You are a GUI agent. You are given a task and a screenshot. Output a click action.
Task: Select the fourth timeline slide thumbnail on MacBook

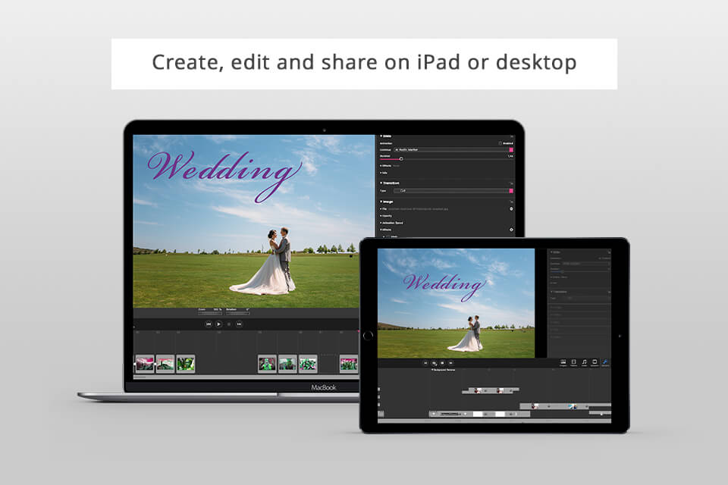pyautogui.click(x=267, y=364)
